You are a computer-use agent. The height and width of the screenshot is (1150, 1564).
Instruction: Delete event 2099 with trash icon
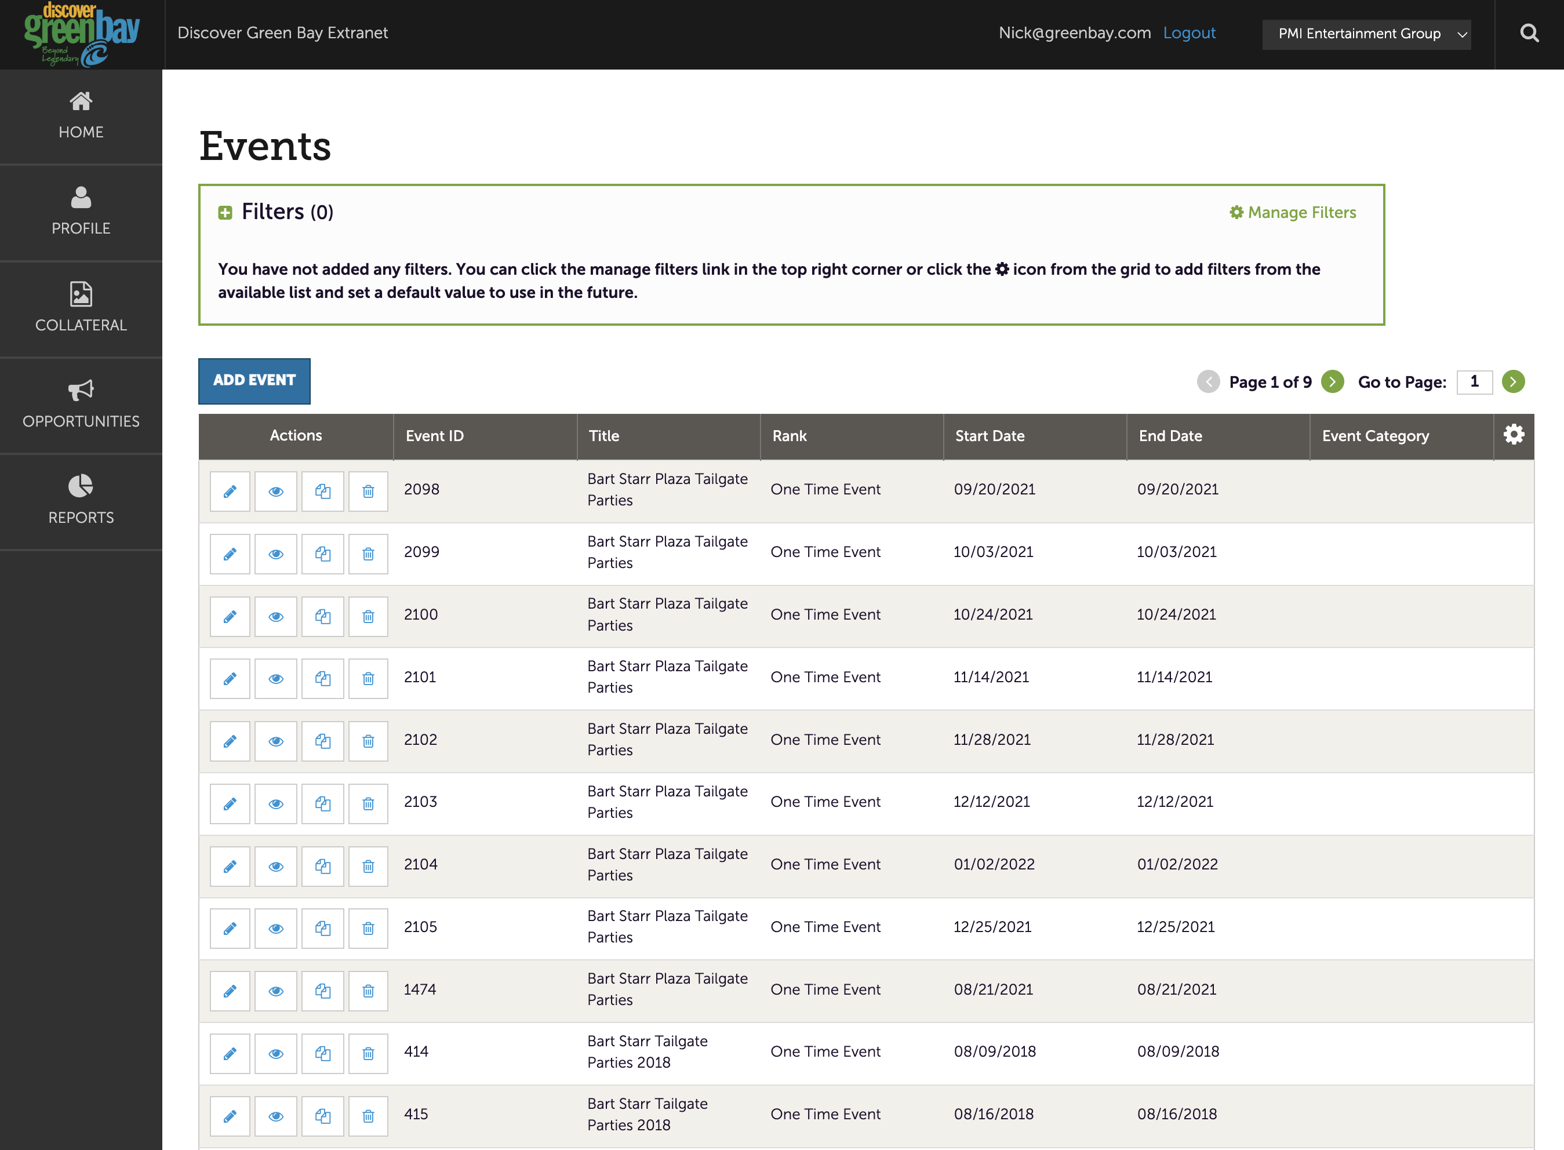[x=368, y=554]
